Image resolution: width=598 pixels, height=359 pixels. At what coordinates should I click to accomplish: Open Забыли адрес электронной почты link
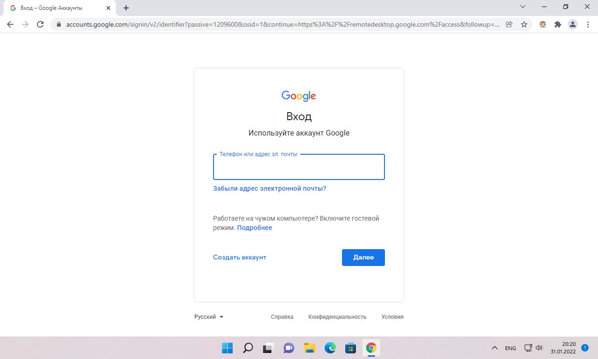270,188
